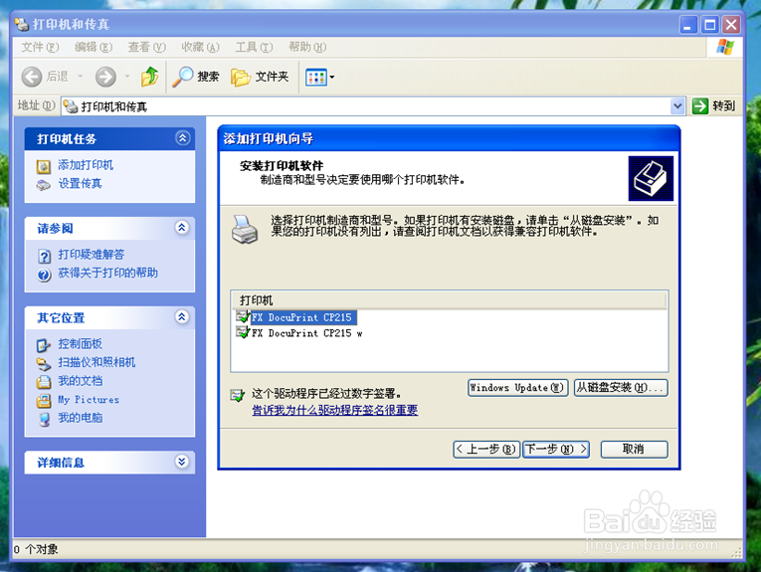Viewport: 761px width, 572px height.
Task: Click the driver icon of FX DocuPrint CP215 w
Action: pyautogui.click(x=243, y=332)
